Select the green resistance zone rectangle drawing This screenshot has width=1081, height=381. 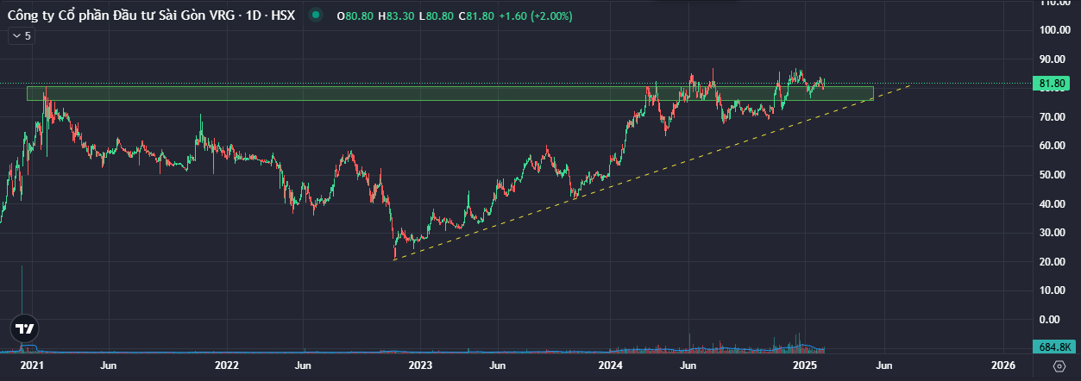(x=449, y=93)
